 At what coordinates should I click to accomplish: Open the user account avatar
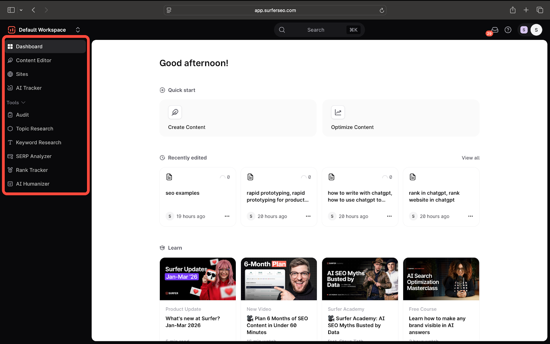point(536,30)
